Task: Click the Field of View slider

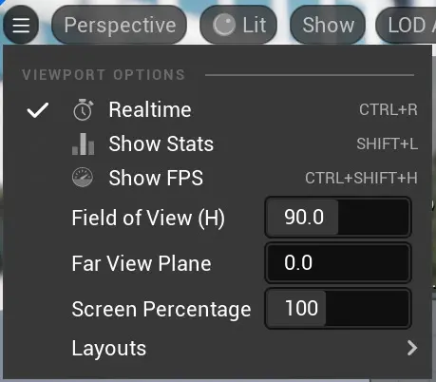Action: point(338,218)
